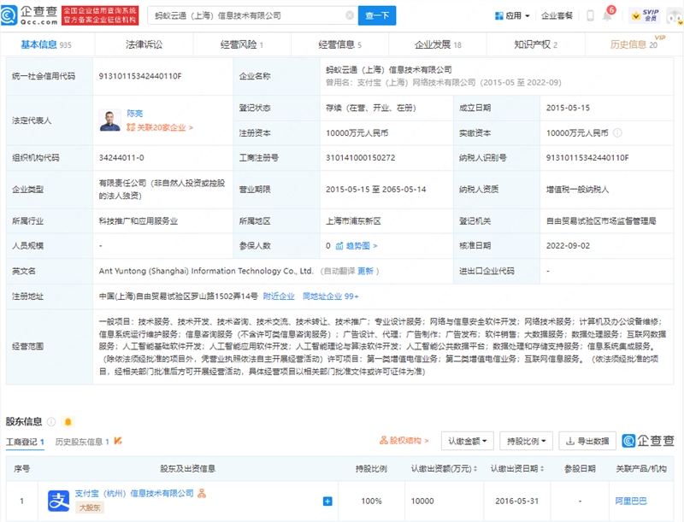Open 阿里巴巴 related product link
This screenshot has width=684, height=522.
tap(630, 501)
